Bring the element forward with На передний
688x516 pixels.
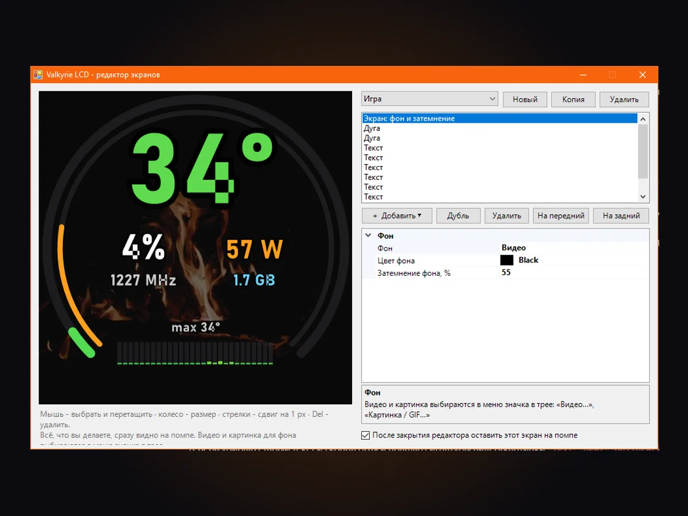click(561, 216)
